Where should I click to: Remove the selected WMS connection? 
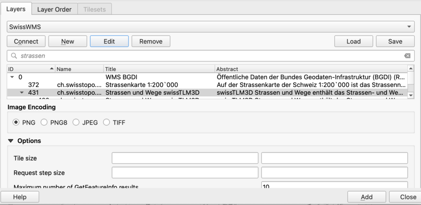click(150, 41)
